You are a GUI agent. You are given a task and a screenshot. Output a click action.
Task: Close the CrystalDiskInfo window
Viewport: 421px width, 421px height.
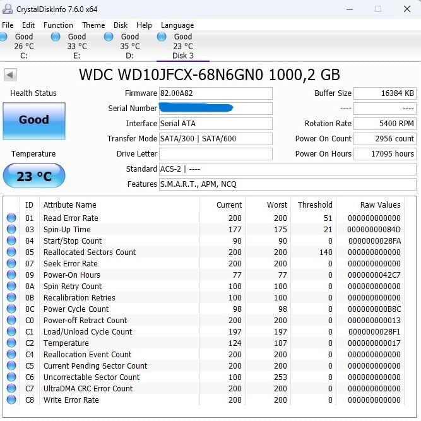tap(407, 9)
